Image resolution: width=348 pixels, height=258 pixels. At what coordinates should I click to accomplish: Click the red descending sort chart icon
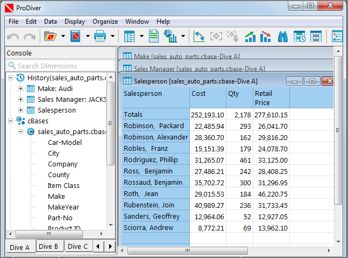tap(266, 37)
